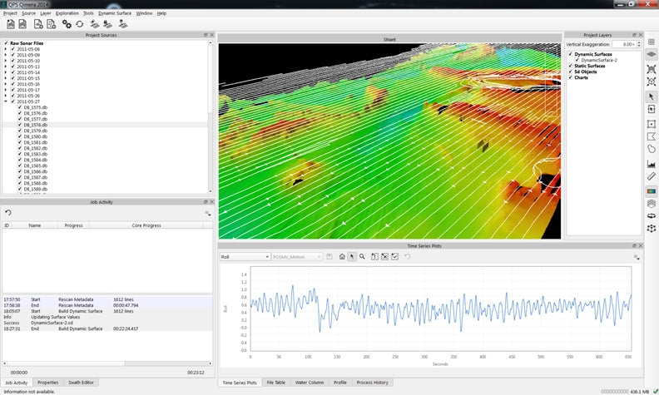659x395 pixels.
Task: Click the refresh arrows icon in main toolbar
Action: tap(80, 24)
